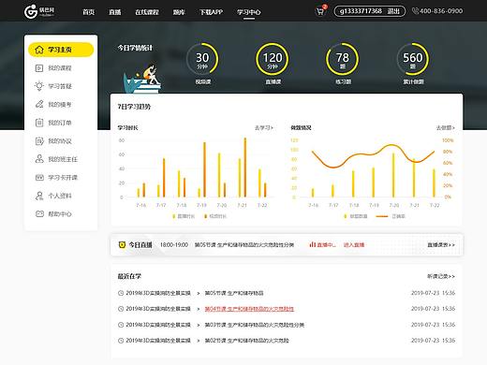
Task: Click 退出 to log out
Action: coord(393,11)
